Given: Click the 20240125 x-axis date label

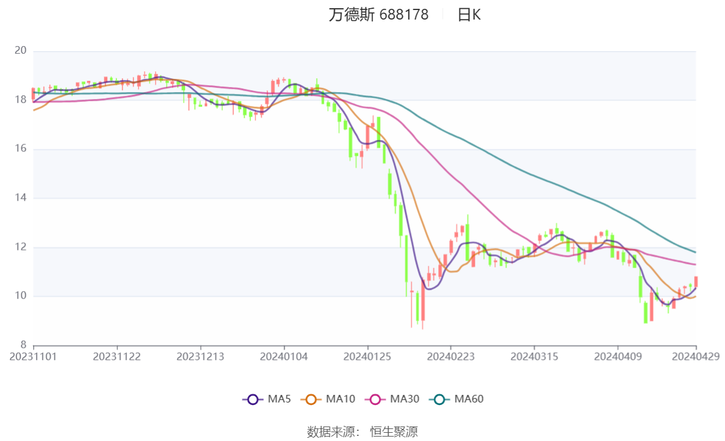Looking at the screenshot, I should [x=367, y=357].
